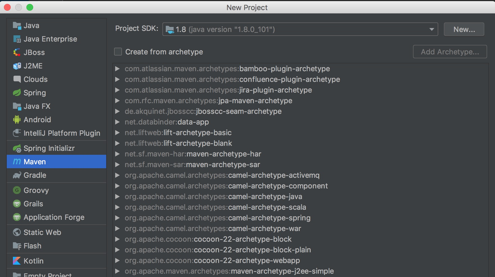Select Application Forge in sidebar
Viewport: 495px width, 277px height.
pyautogui.click(x=54, y=217)
